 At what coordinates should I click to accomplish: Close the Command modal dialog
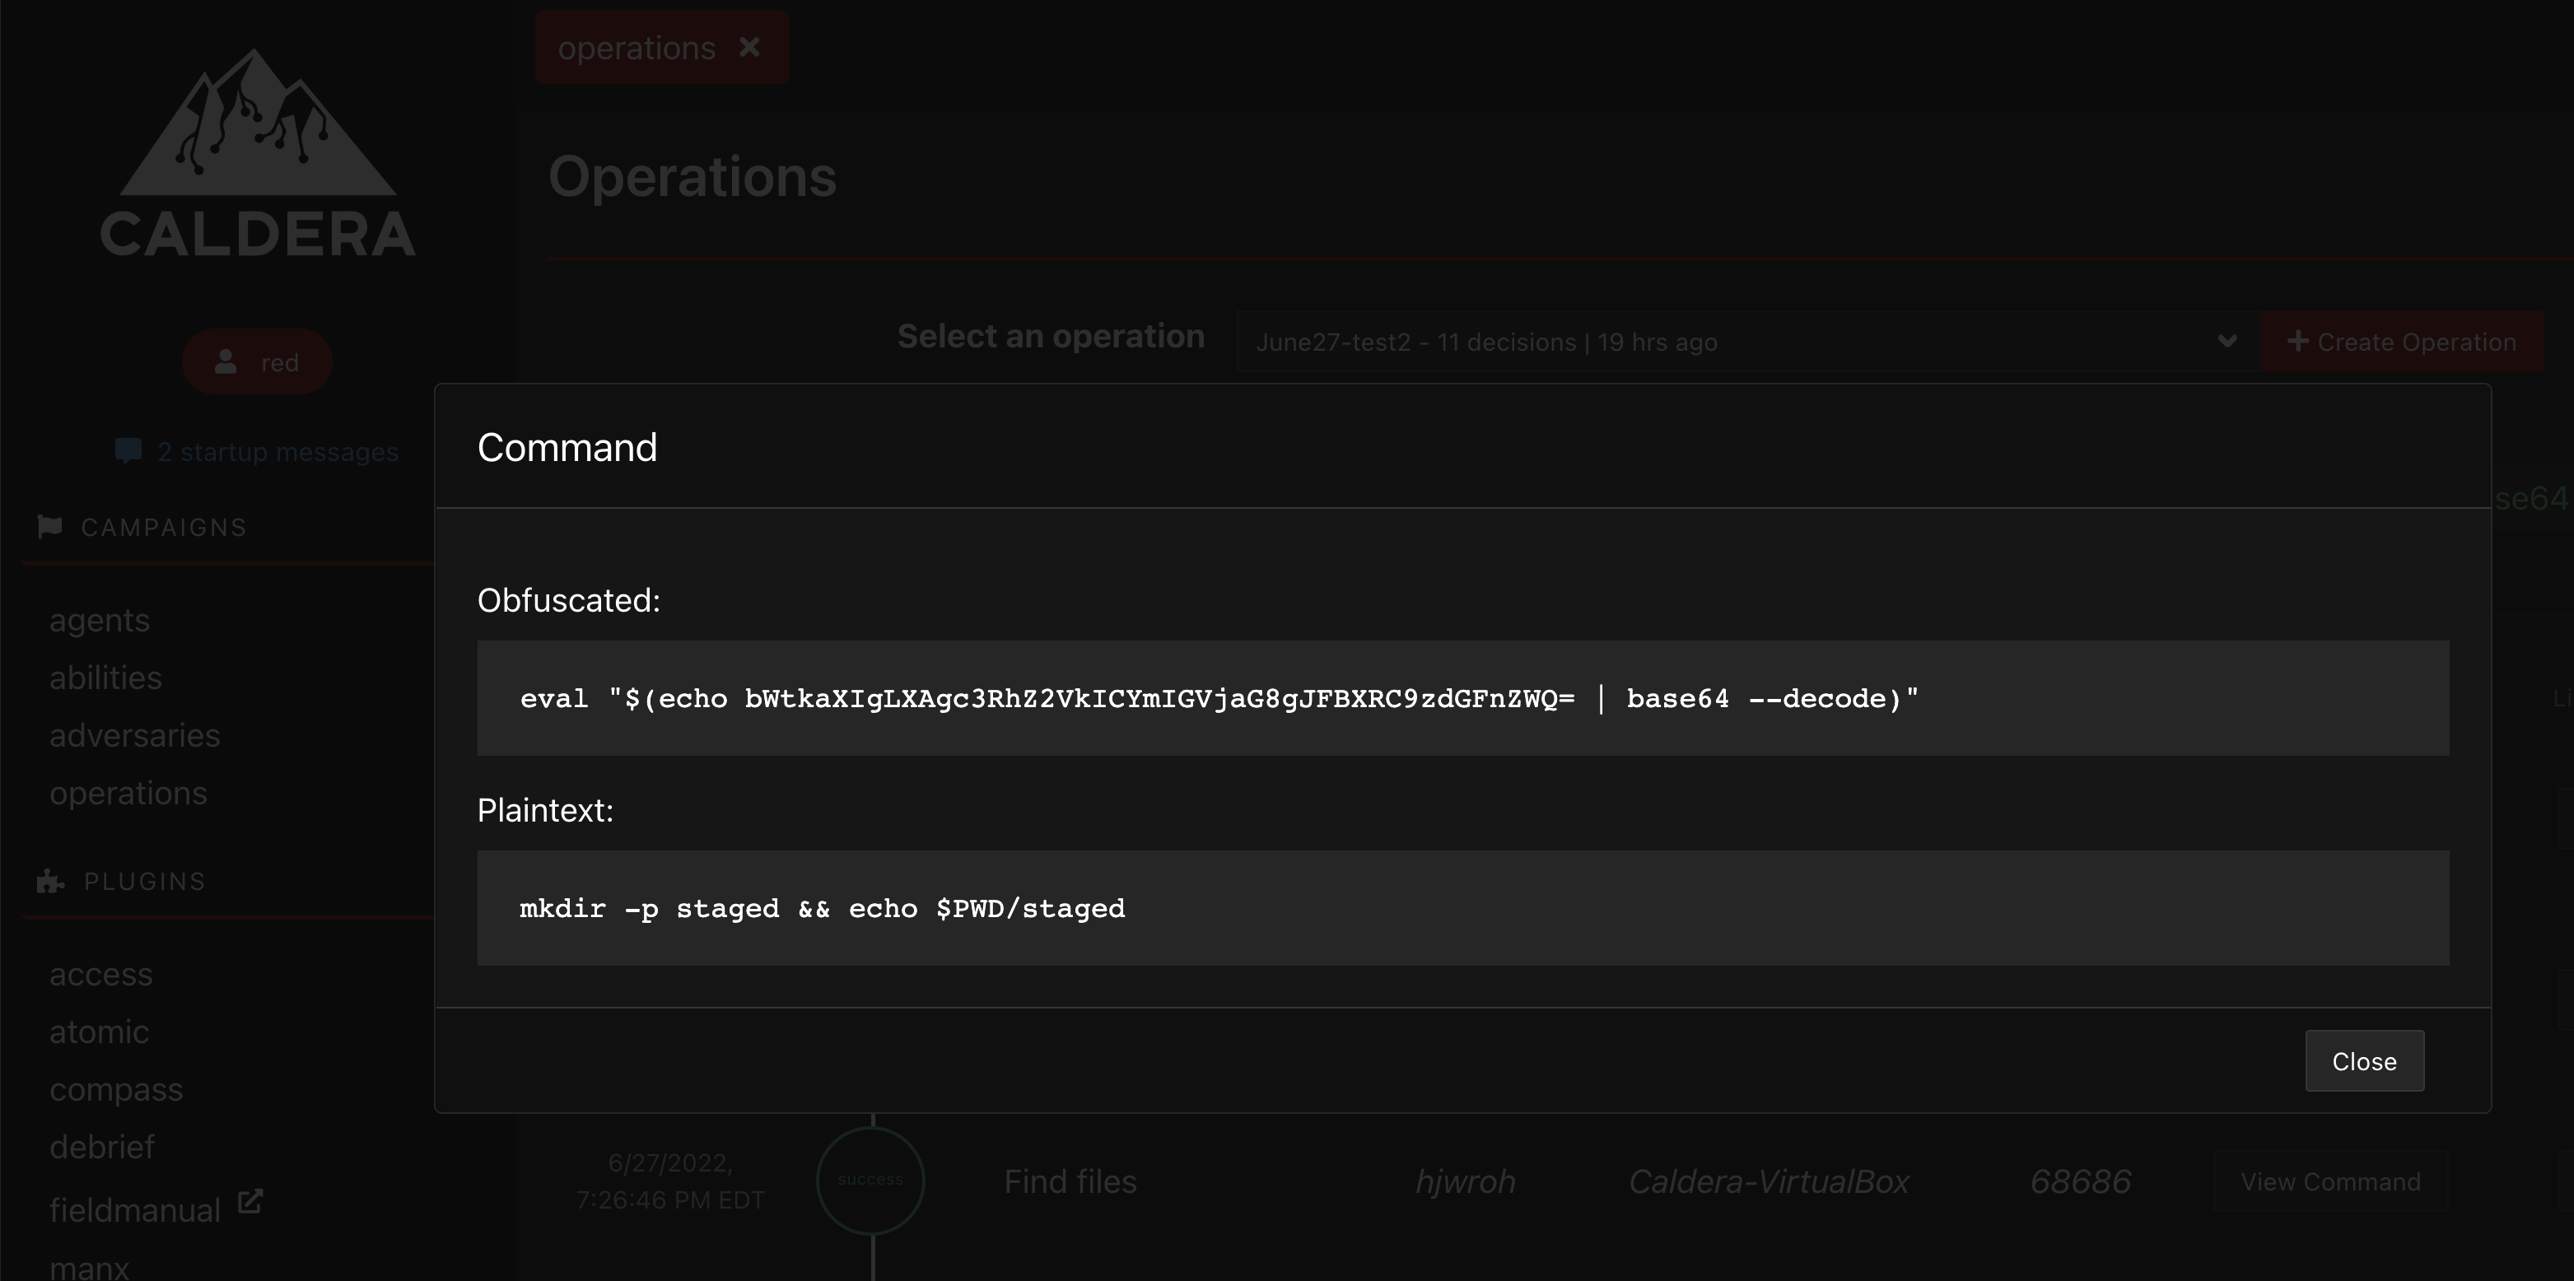(x=2363, y=1061)
